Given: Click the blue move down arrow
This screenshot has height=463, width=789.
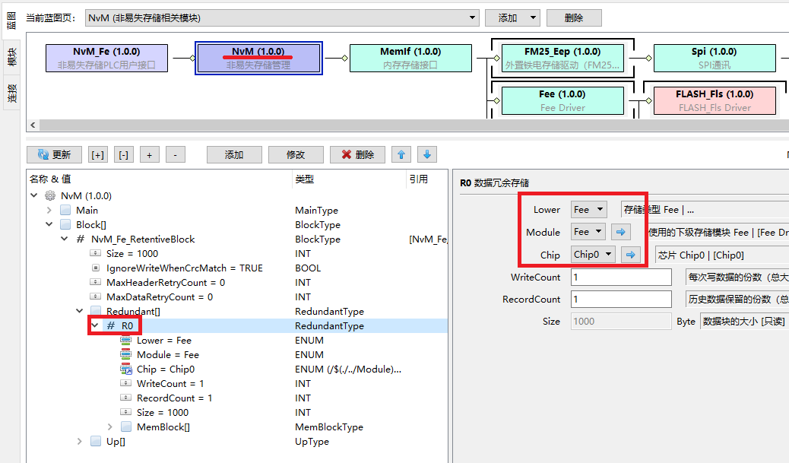Looking at the screenshot, I should [x=427, y=154].
